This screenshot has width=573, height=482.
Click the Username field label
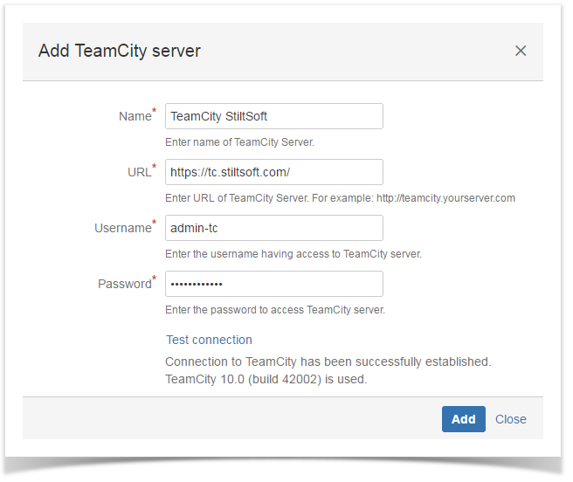click(123, 229)
